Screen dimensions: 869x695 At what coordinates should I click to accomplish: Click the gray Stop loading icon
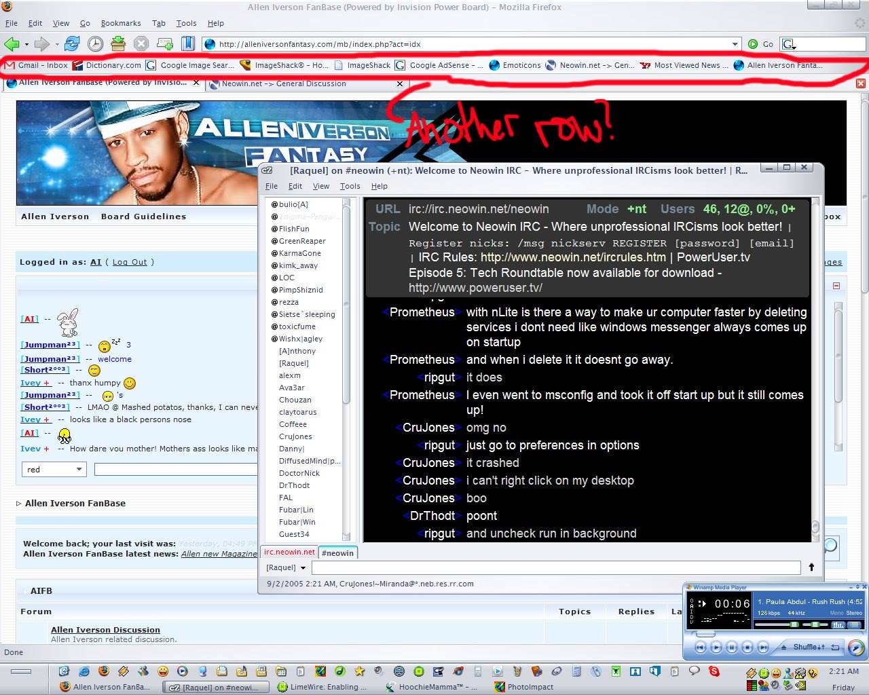pyautogui.click(x=141, y=44)
